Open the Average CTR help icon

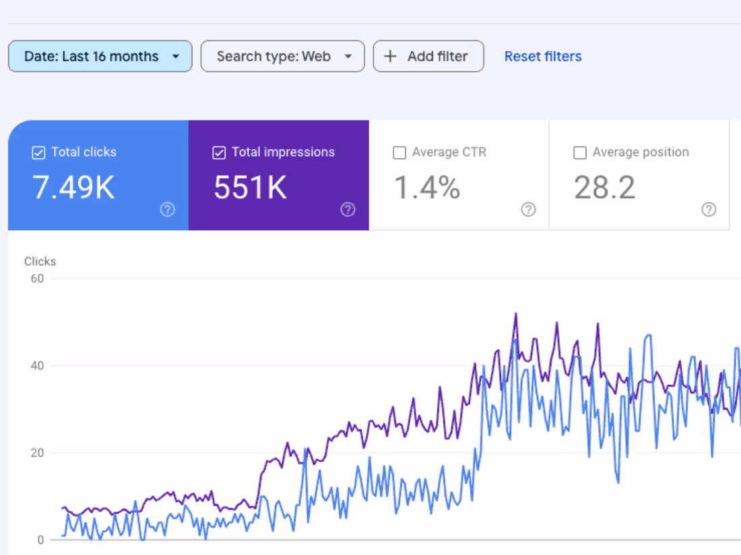tap(528, 210)
